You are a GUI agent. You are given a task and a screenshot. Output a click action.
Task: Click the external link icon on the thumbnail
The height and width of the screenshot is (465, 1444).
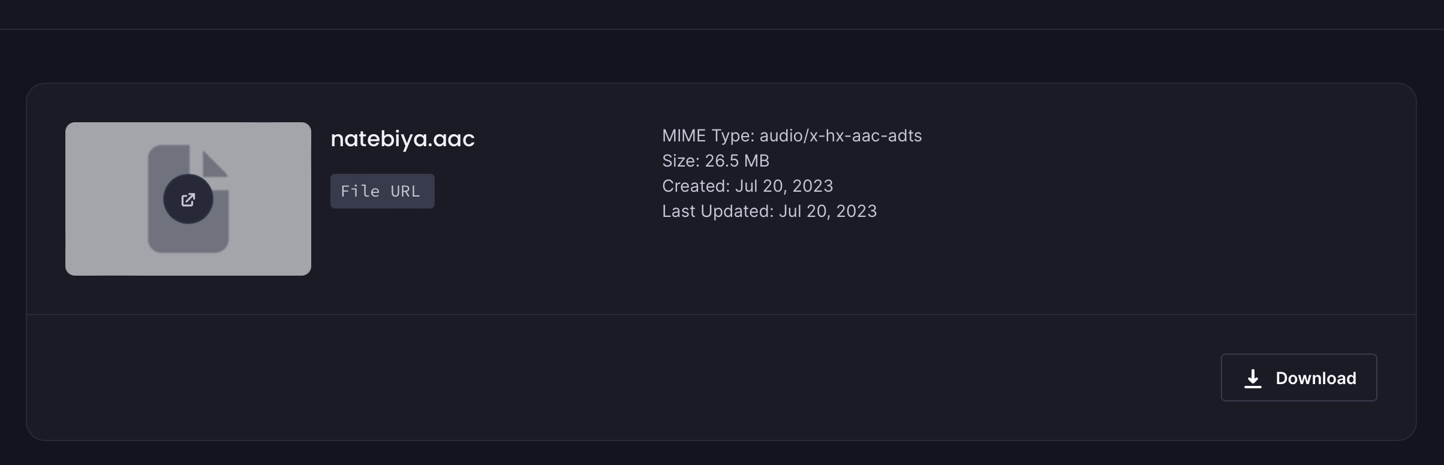188,200
